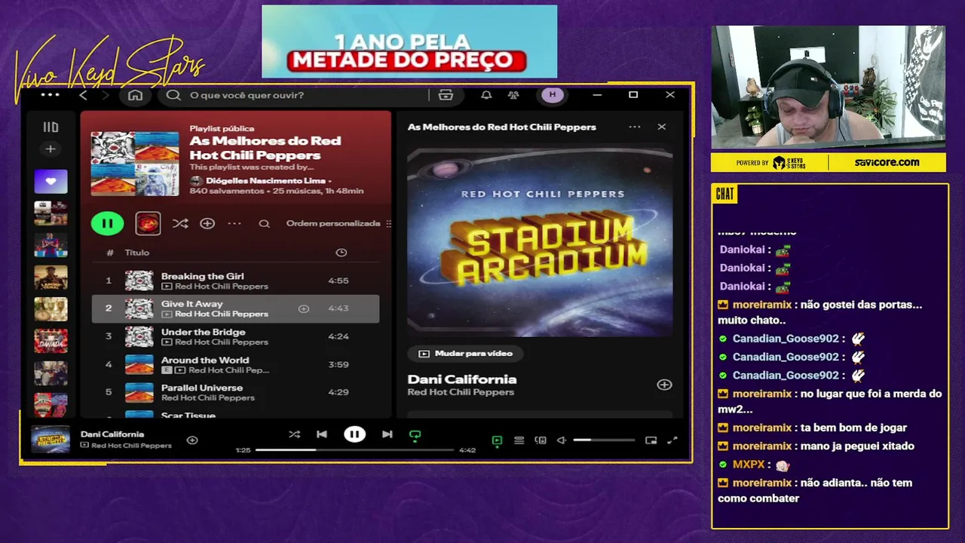Screen dimensions: 965x543
Task: Click the CHAT label in chat box
Action: [x=725, y=194]
